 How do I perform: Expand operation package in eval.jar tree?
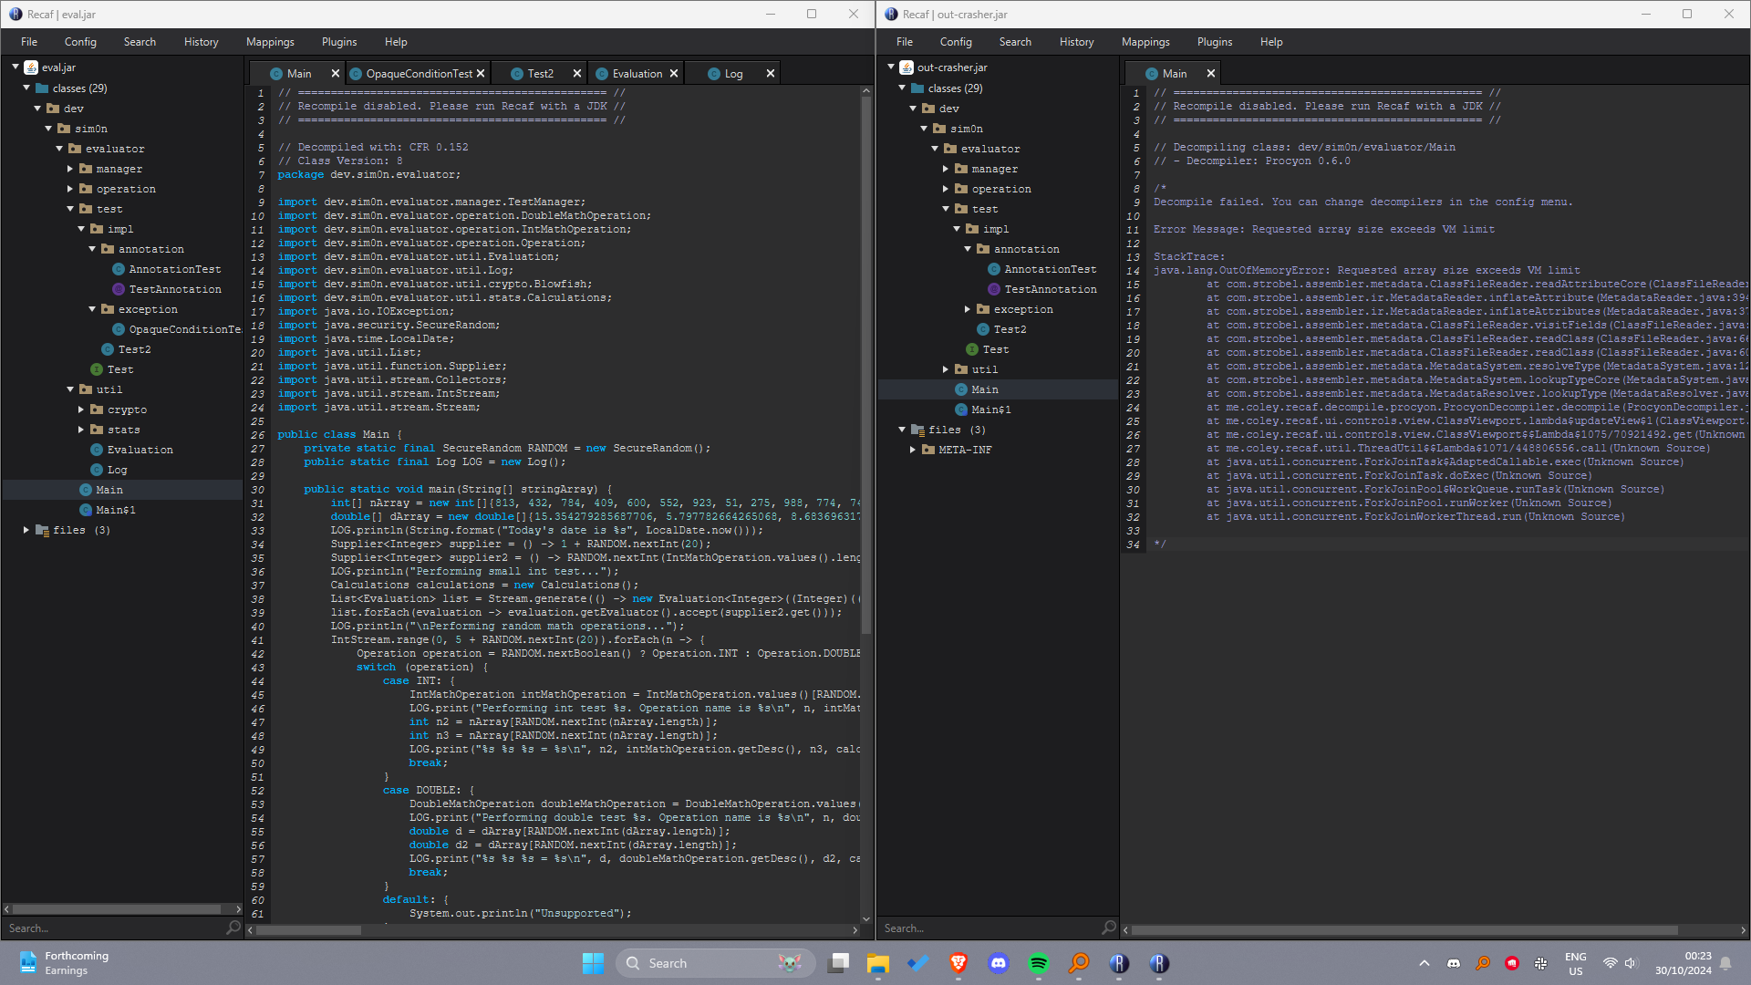click(x=70, y=189)
